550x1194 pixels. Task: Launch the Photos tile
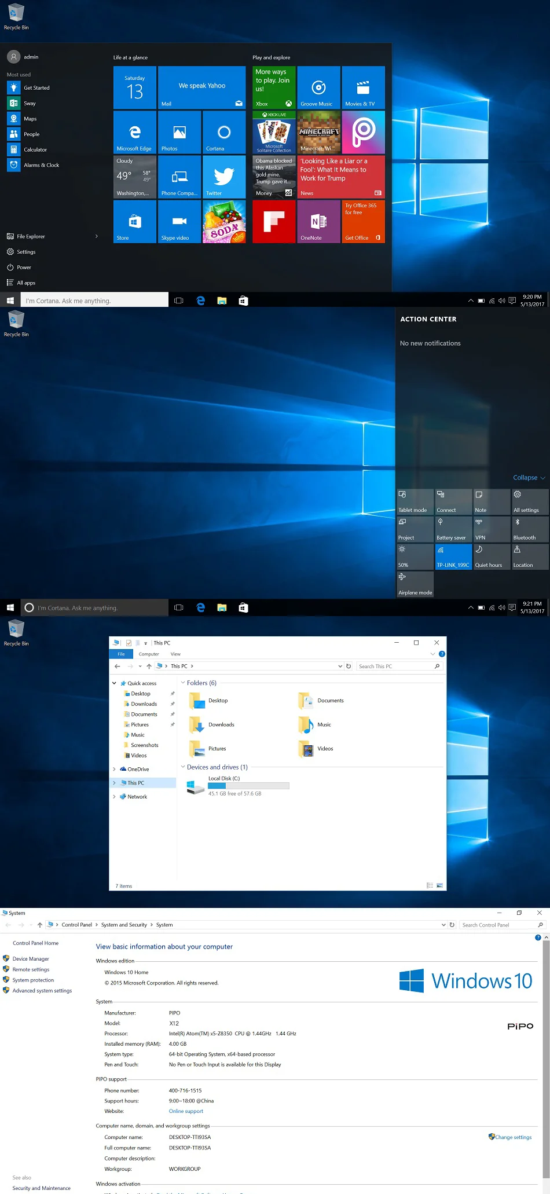(x=179, y=132)
